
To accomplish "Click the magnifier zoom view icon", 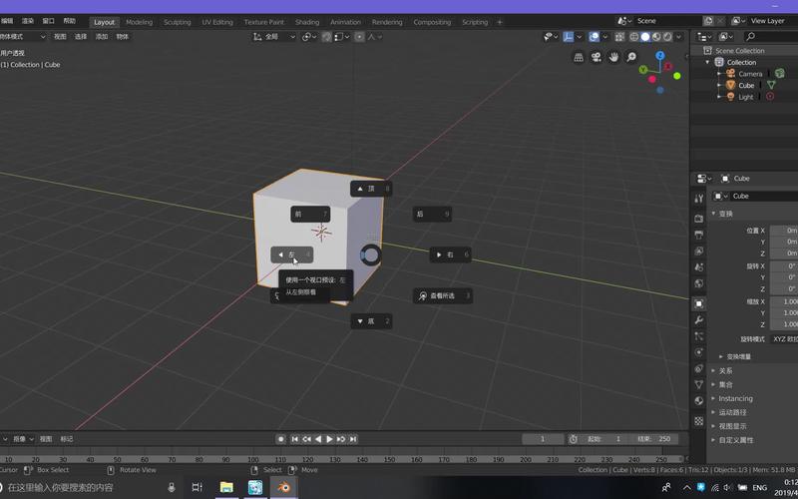I will pos(631,57).
